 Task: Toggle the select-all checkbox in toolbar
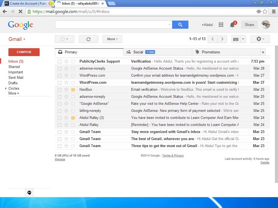63,39
